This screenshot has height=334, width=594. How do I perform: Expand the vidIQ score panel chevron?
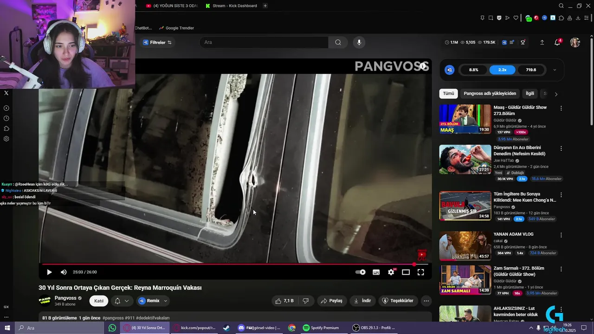(x=555, y=70)
